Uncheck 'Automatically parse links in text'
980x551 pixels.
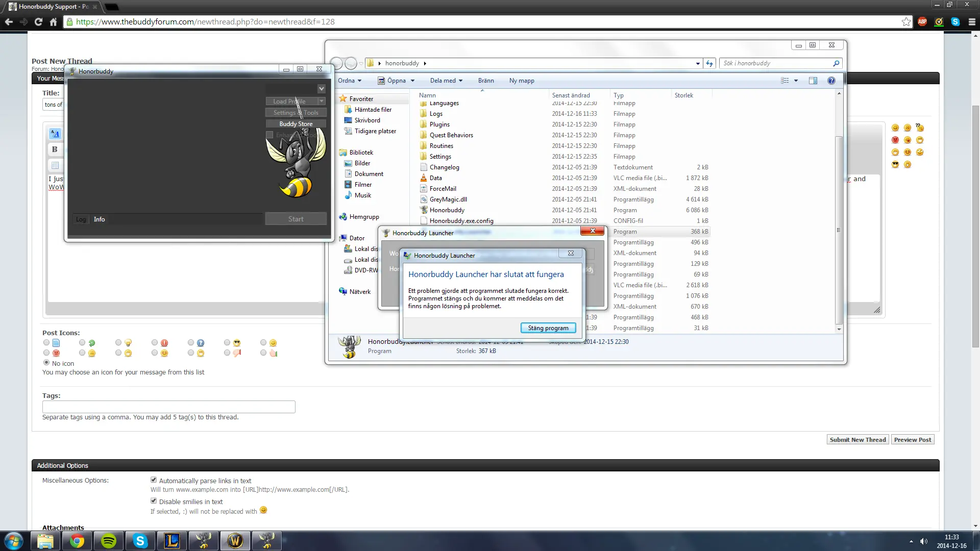pyautogui.click(x=154, y=480)
